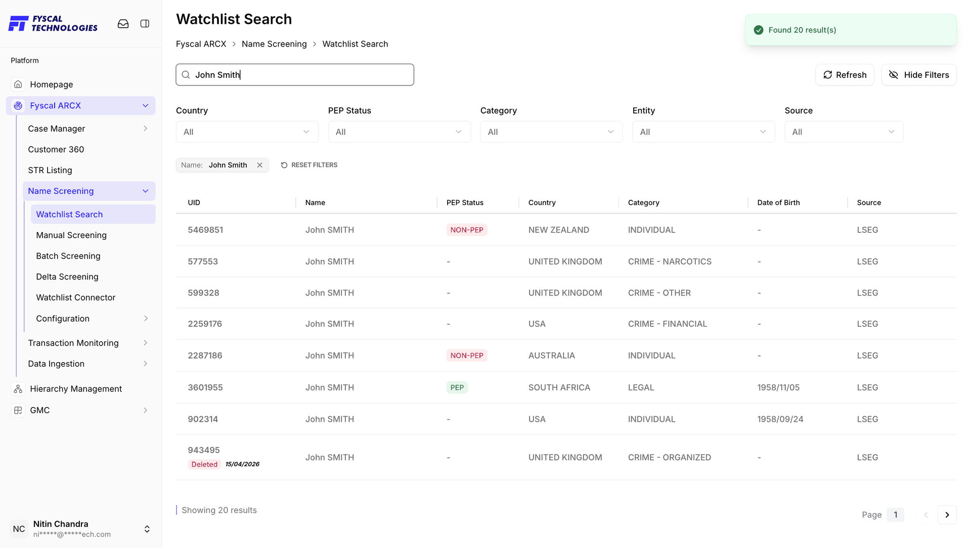Click the Watchlist Search breadcrumb
Viewport: 971px width, 548px height.
(x=355, y=44)
